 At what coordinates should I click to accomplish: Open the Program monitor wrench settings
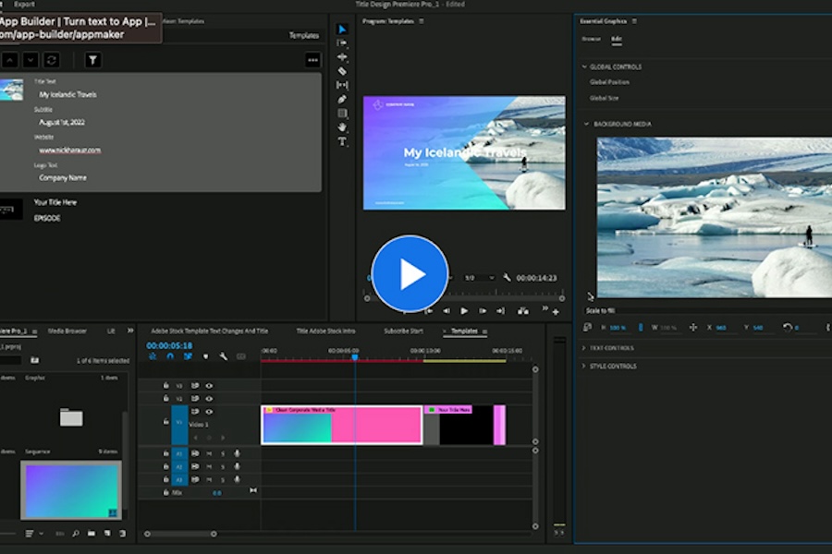tap(507, 277)
